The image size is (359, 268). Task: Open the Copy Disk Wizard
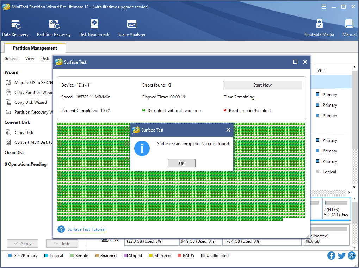click(x=30, y=102)
